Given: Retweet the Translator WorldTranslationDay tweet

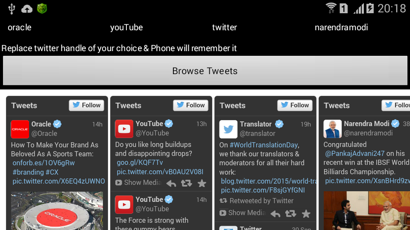Looking at the screenshot, I should click(290, 213).
